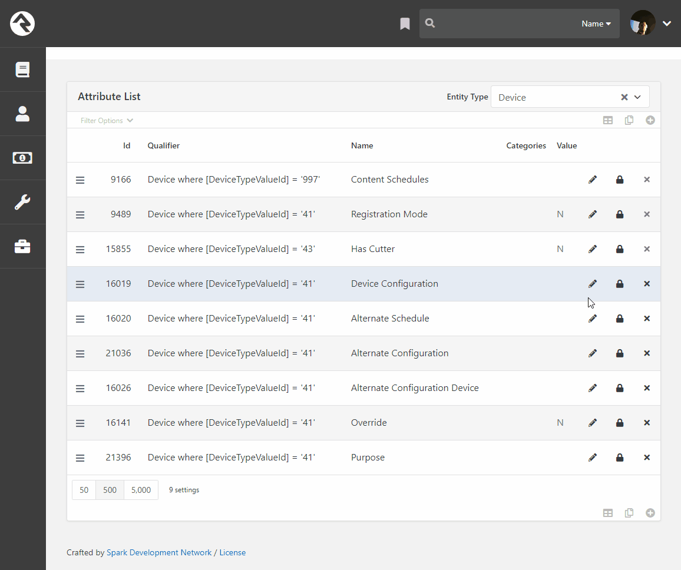Open the Name search type dropdown
The width and height of the screenshot is (681, 570).
tap(596, 24)
